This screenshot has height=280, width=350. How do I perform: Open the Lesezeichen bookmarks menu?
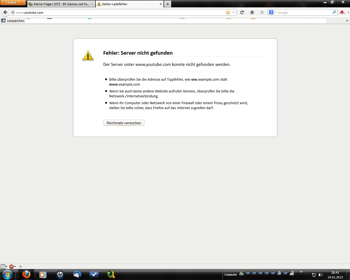(13, 21)
